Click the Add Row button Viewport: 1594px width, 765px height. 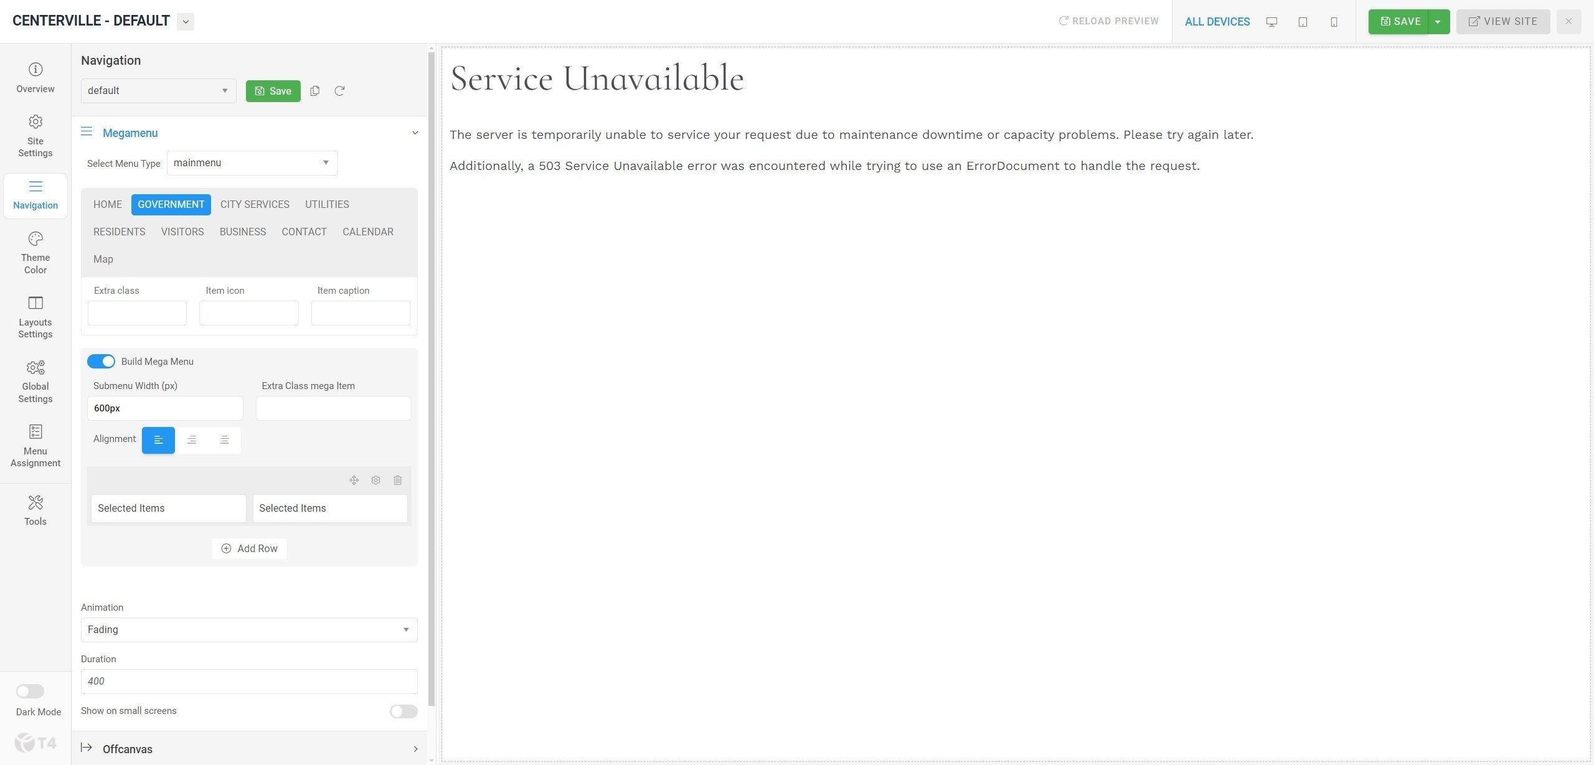coord(249,549)
